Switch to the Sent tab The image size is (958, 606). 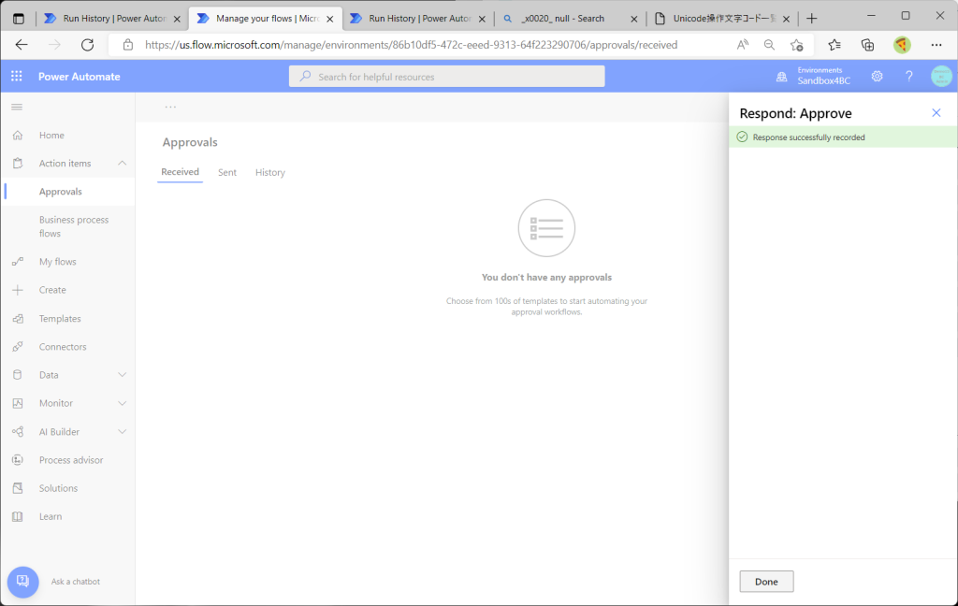point(227,172)
